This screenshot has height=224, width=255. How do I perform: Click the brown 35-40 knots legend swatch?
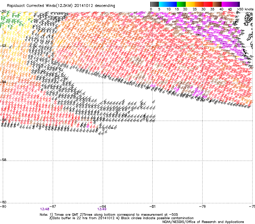217,4
